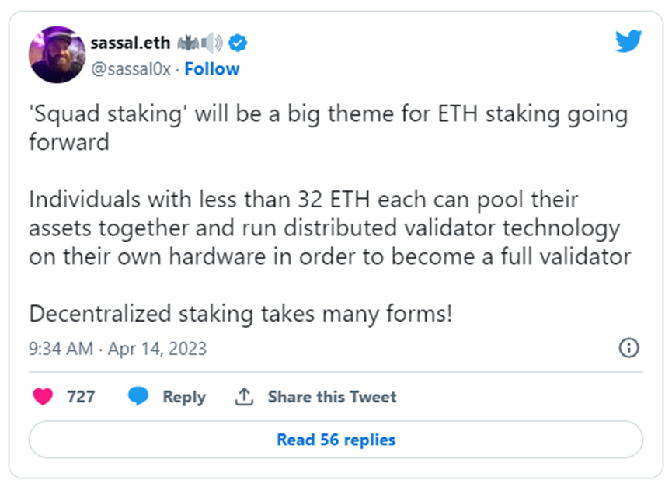Click the bat emoji beside sassal.eth

188,43
